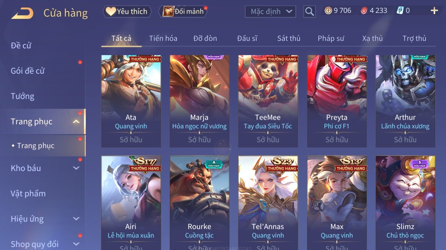The width and height of the screenshot is (446, 250).
Task: Select the Sát thủ tab
Action: point(289,39)
